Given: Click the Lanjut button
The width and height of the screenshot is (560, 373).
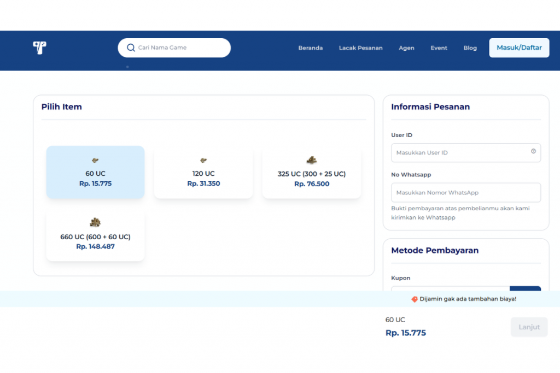Looking at the screenshot, I should 529,327.
